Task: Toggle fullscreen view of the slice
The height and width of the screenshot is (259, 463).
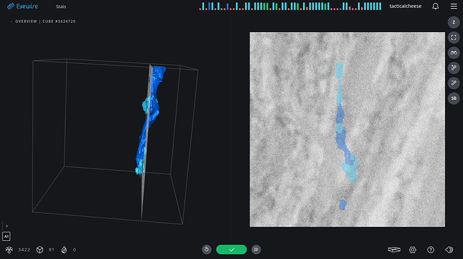Action: [x=454, y=37]
